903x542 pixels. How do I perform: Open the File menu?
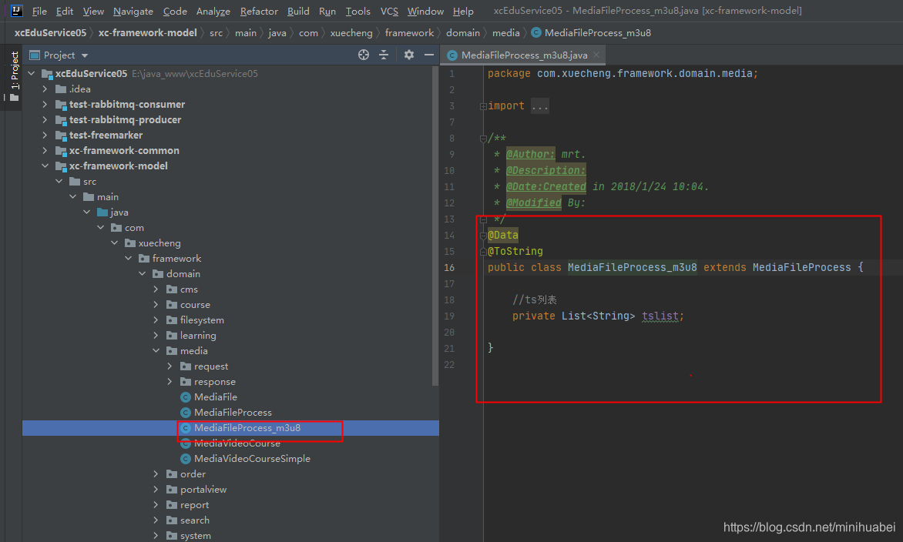tap(39, 11)
